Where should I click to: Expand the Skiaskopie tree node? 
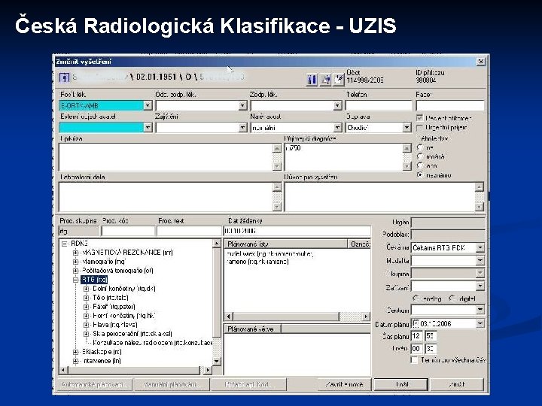click(x=75, y=352)
